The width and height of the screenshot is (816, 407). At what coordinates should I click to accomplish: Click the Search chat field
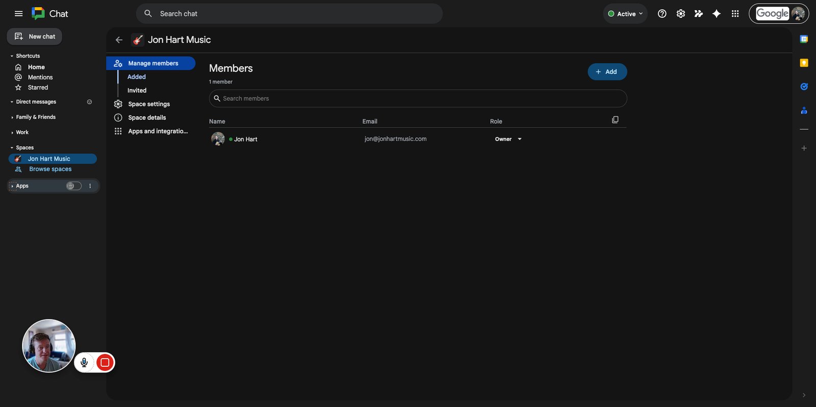click(x=289, y=14)
